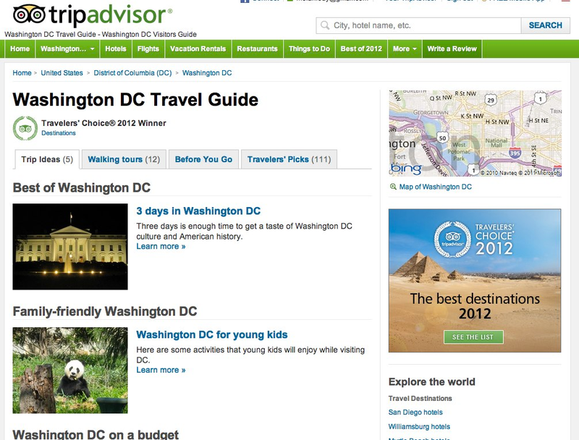Click the Travelers' Choice 2012 emblem in ad
The image size is (579, 440).
(452, 240)
